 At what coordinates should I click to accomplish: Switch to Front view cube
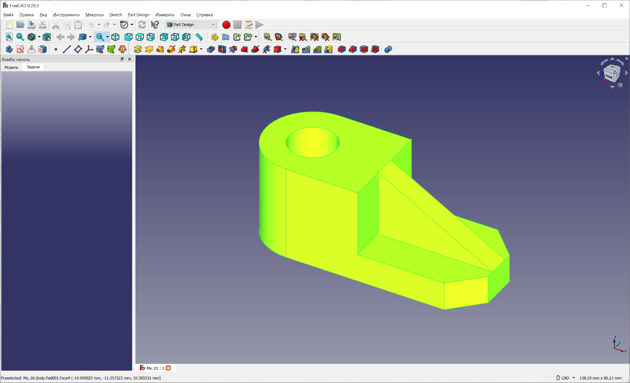point(128,37)
